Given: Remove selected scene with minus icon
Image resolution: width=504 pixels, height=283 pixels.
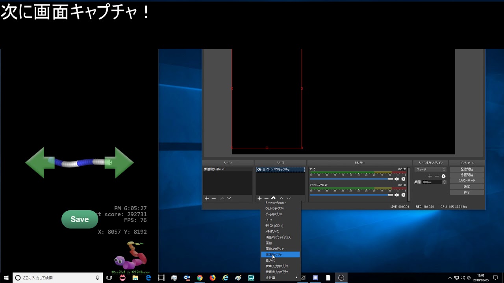Looking at the screenshot, I should 214,198.
